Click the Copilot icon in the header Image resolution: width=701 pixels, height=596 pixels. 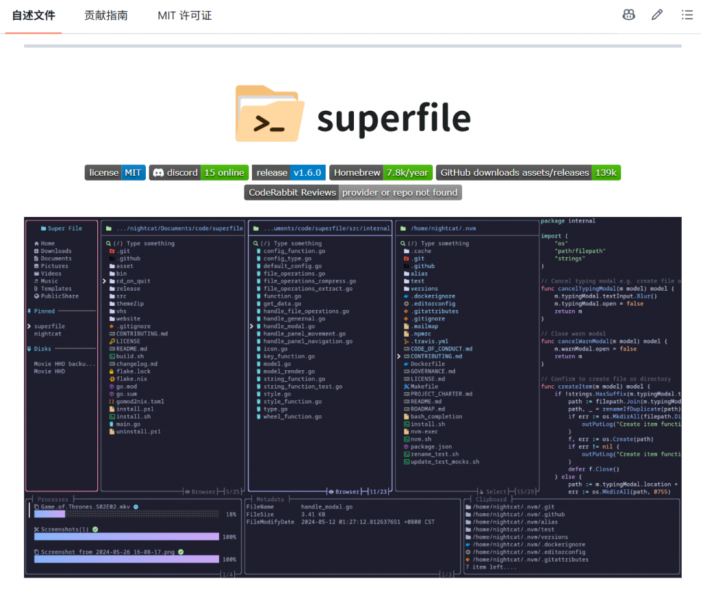point(628,15)
